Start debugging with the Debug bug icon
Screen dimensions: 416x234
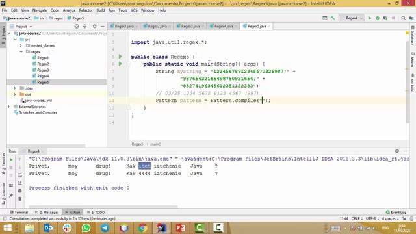pyautogui.click(x=378, y=18)
